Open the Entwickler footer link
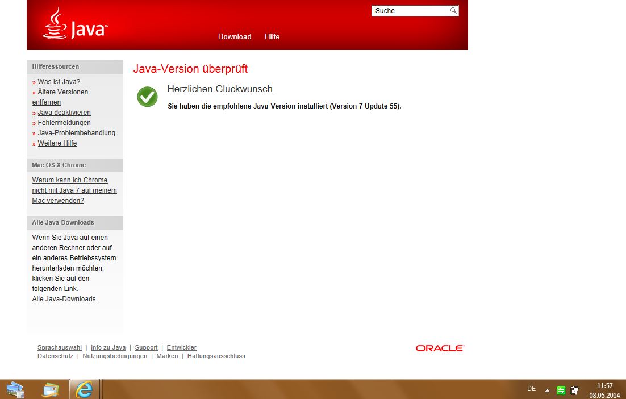The image size is (626, 399). tap(182, 347)
